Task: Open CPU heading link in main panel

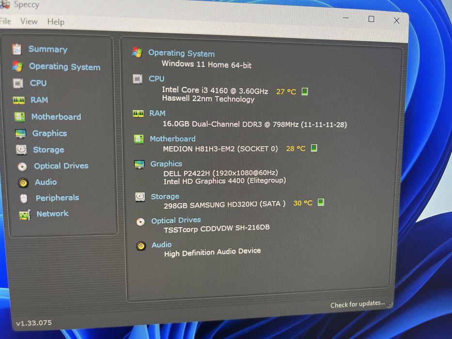Action: (156, 78)
